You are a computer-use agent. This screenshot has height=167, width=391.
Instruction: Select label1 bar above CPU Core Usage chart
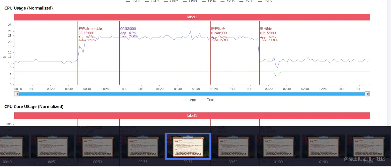coord(192,116)
